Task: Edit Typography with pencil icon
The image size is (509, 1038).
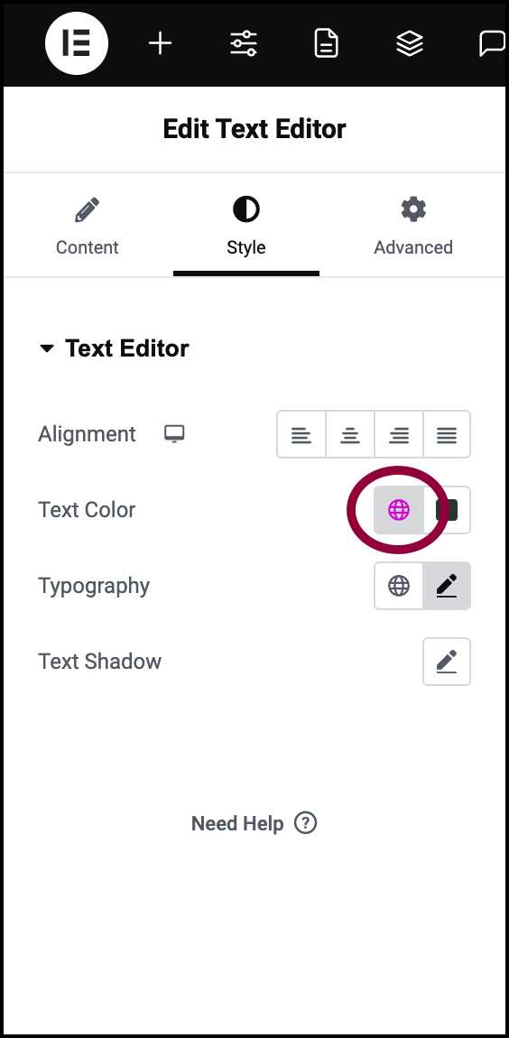Action: pyautogui.click(x=447, y=586)
